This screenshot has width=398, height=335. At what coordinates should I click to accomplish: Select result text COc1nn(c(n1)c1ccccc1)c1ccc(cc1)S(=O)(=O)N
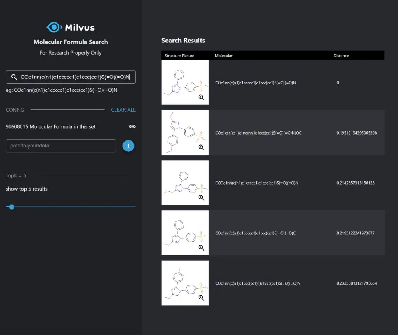(x=256, y=83)
